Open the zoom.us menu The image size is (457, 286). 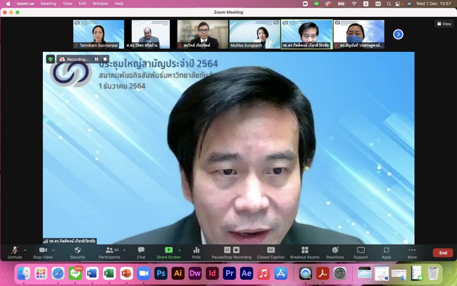(x=25, y=4)
